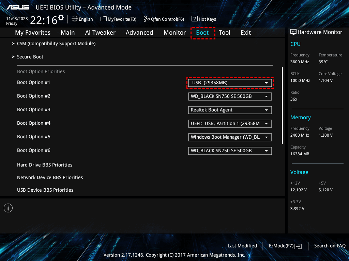Click the EzMode exit arrow icon
This screenshot has width=349, height=261.
298,246
